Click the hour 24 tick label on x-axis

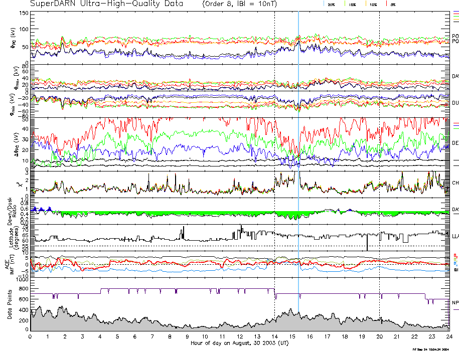pos(448,336)
